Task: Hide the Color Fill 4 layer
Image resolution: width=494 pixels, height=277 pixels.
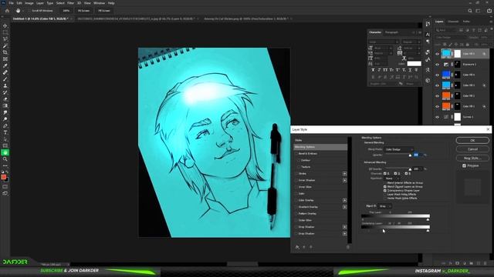Action: [437, 75]
